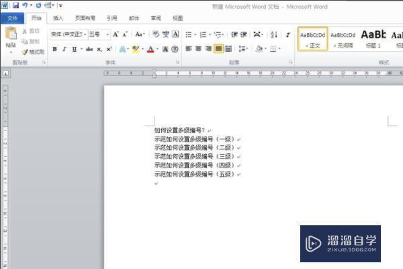The image size is (403, 269).
Task: Click the paragraph Shading paint bucket
Action: click(259, 48)
